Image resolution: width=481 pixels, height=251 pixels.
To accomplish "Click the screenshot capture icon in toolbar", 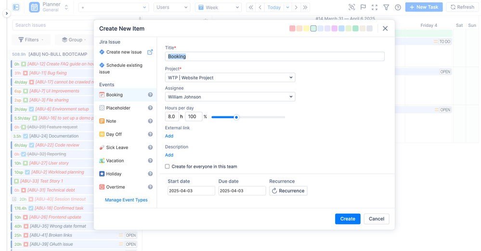I will pos(352,7).
